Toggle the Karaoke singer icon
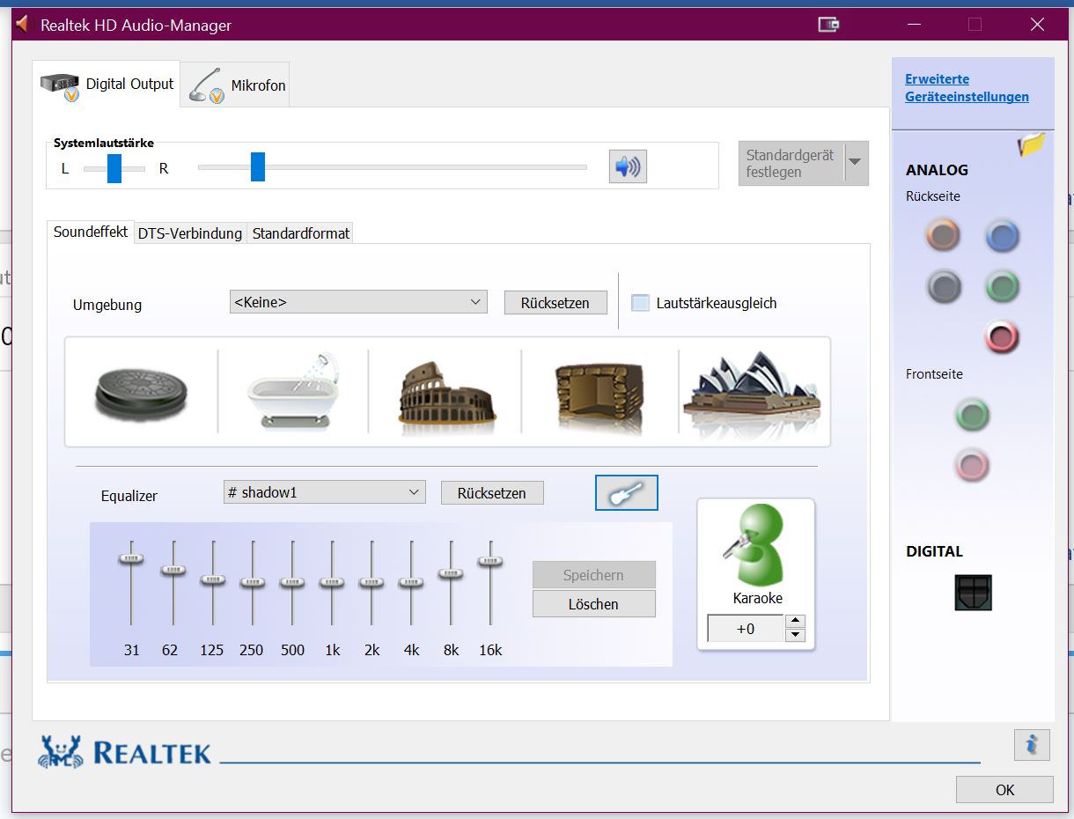The height and width of the screenshot is (819, 1074). [756, 545]
